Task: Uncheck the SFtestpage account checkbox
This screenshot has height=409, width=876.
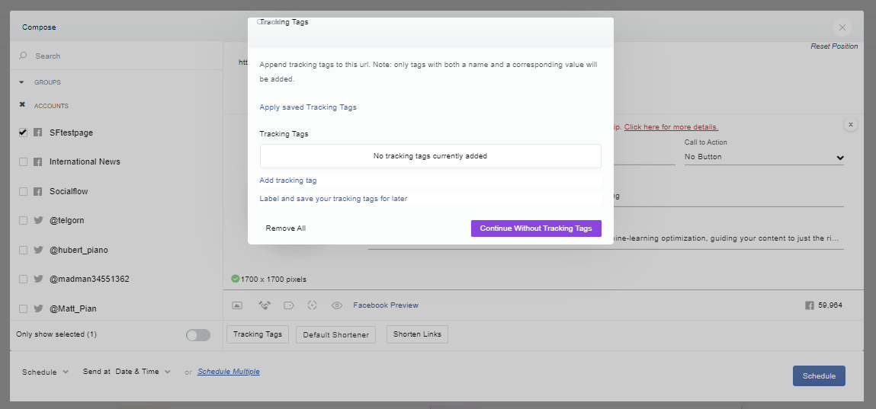Action: [23, 133]
